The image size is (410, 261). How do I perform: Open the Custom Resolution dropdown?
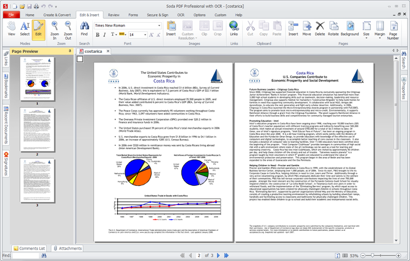coord(187,30)
